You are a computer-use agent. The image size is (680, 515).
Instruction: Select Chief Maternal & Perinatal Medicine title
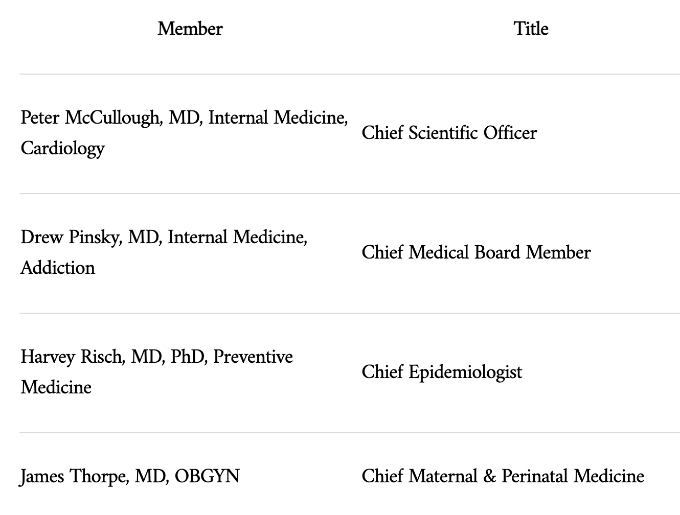click(503, 476)
